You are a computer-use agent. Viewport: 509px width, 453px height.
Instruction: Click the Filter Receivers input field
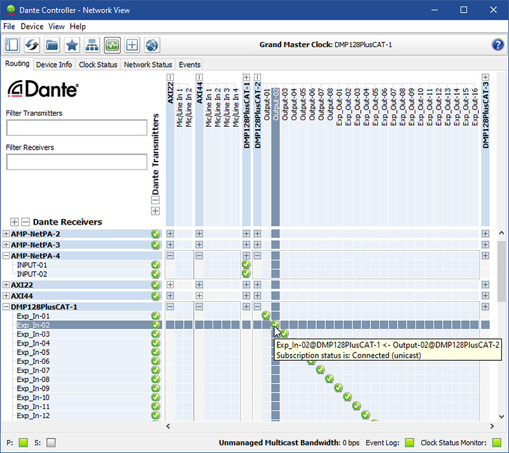pos(76,162)
